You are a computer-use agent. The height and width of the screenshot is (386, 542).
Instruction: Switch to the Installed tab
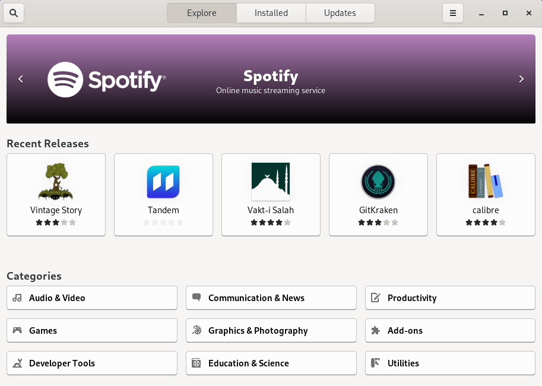pyautogui.click(x=271, y=13)
